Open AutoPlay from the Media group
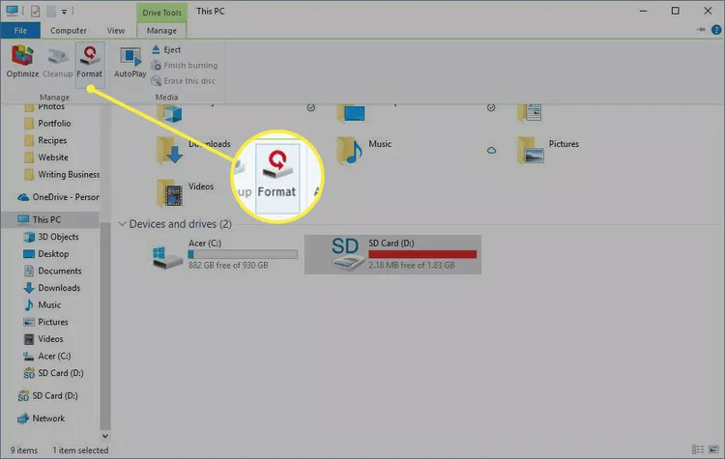 (130, 62)
